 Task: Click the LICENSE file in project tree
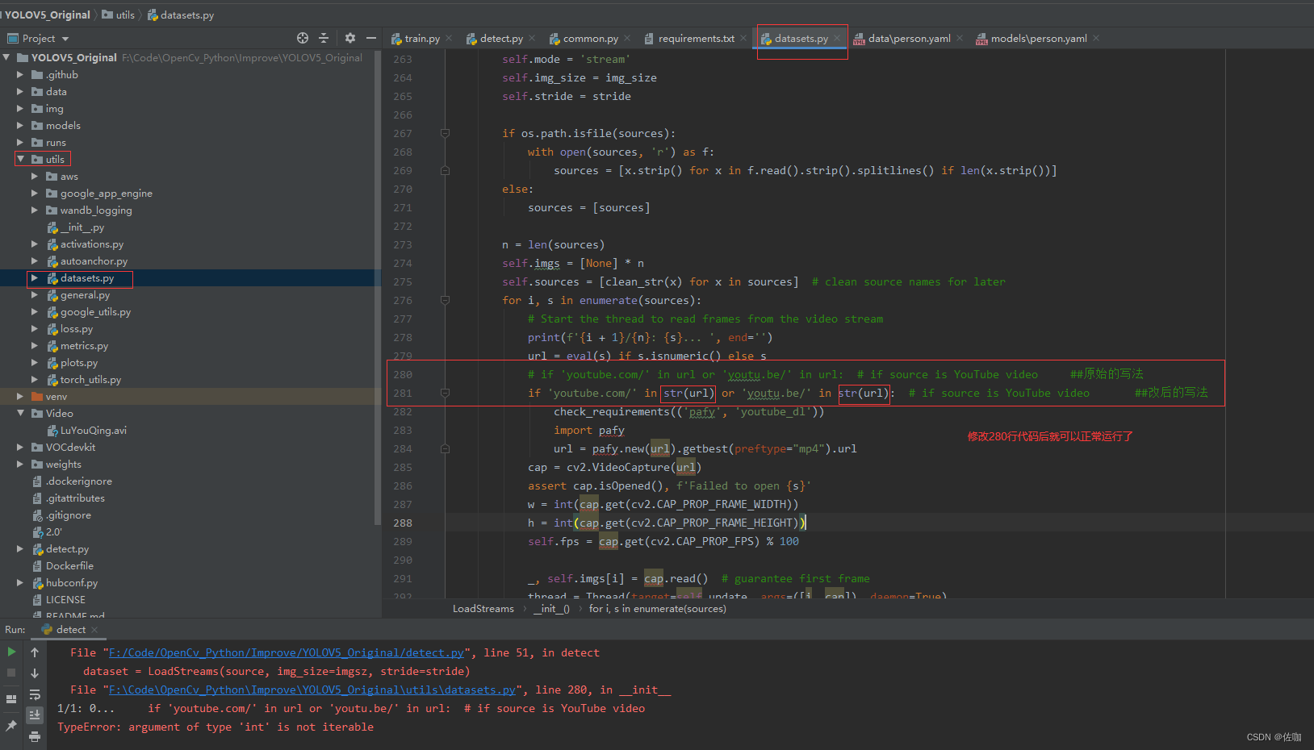click(x=65, y=599)
